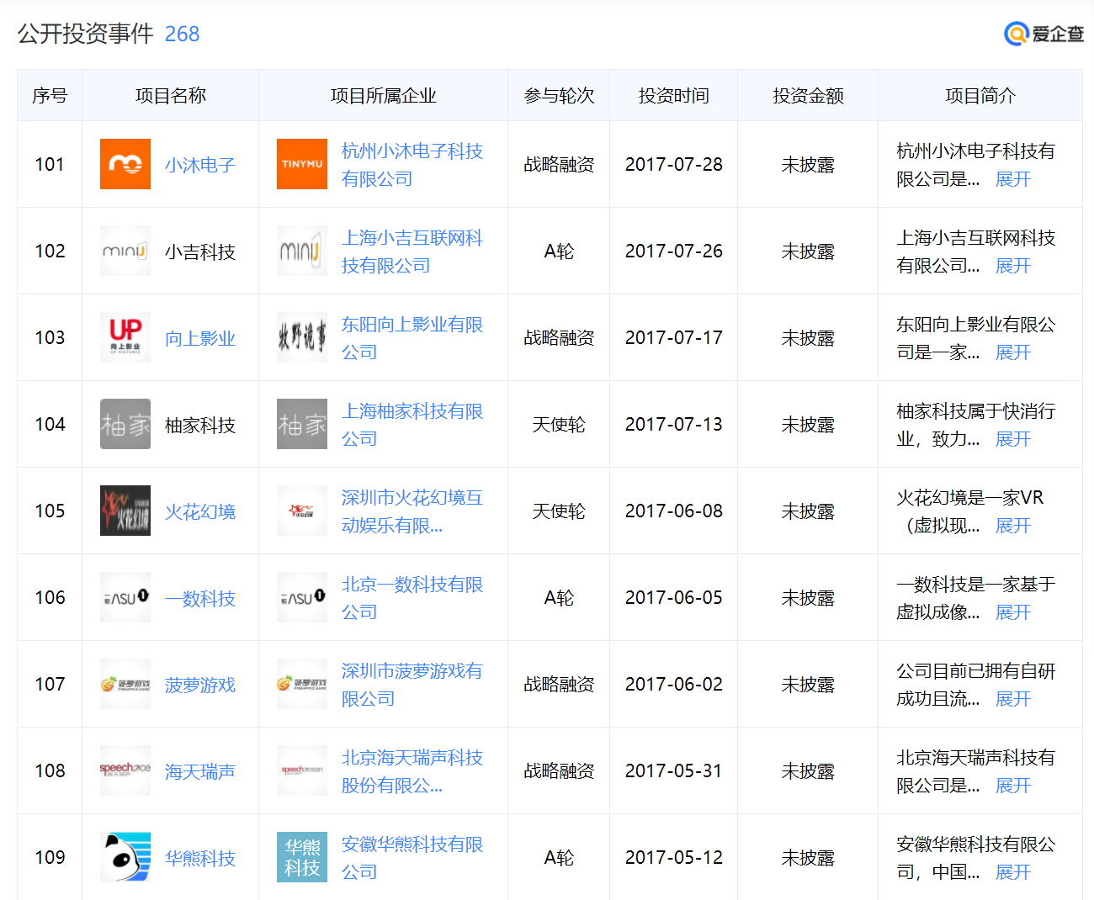This screenshot has height=900, width=1094.
Task: Click the 华熊科技 teal company logo
Action: [x=301, y=857]
